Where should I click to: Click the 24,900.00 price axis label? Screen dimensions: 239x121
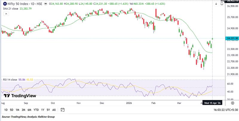coord(232,28)
